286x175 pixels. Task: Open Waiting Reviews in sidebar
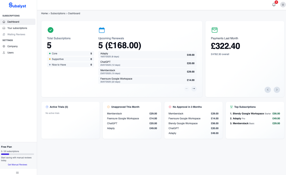[18, 34]
